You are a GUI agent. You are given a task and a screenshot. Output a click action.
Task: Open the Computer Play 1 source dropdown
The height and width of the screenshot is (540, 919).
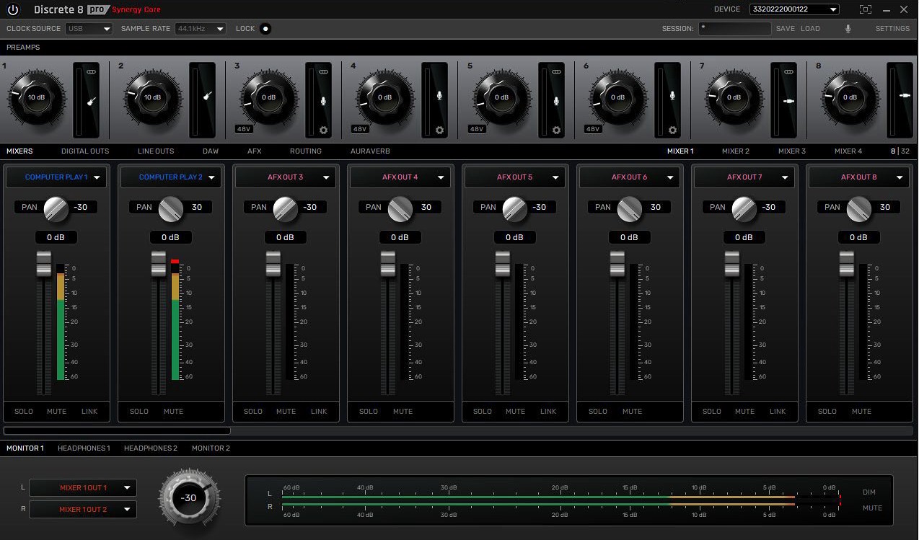[x=56, y=177]
